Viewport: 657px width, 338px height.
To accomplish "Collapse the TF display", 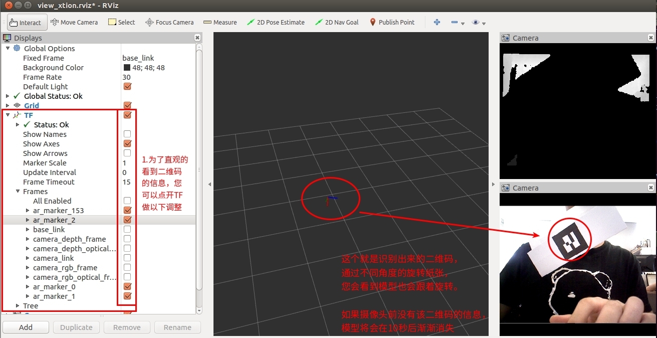I will click(x=8, y=115).
